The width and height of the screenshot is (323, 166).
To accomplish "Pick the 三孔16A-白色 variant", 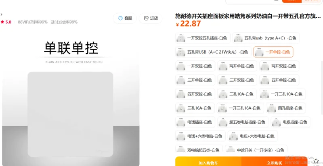I will [x=195, y=108].
